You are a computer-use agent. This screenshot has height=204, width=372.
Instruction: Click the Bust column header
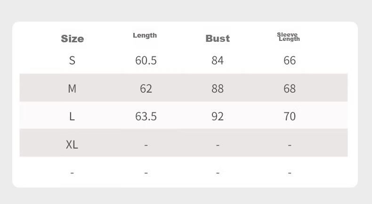[x=218, y=39]
